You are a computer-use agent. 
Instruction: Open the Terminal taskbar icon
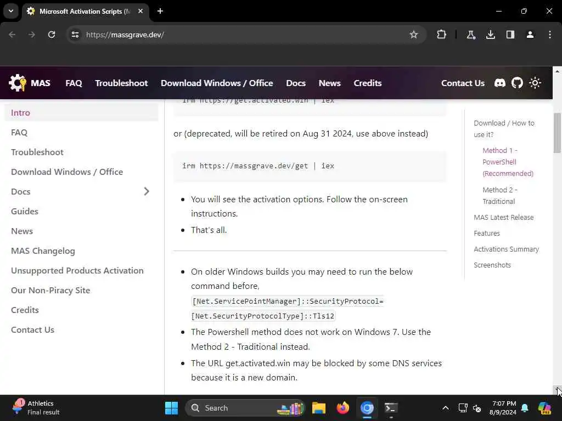click(x=391, y=408)
